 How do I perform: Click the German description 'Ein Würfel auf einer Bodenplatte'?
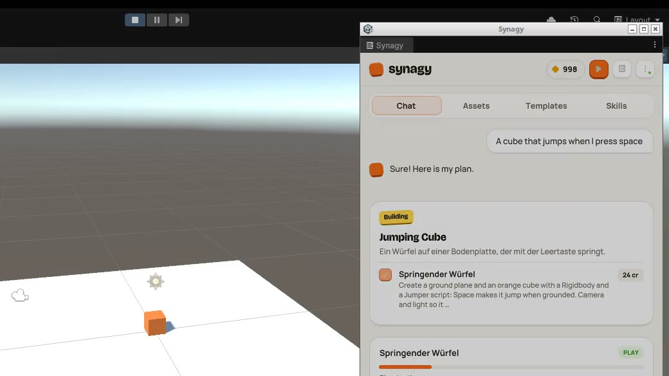click(x=492, y=252)
